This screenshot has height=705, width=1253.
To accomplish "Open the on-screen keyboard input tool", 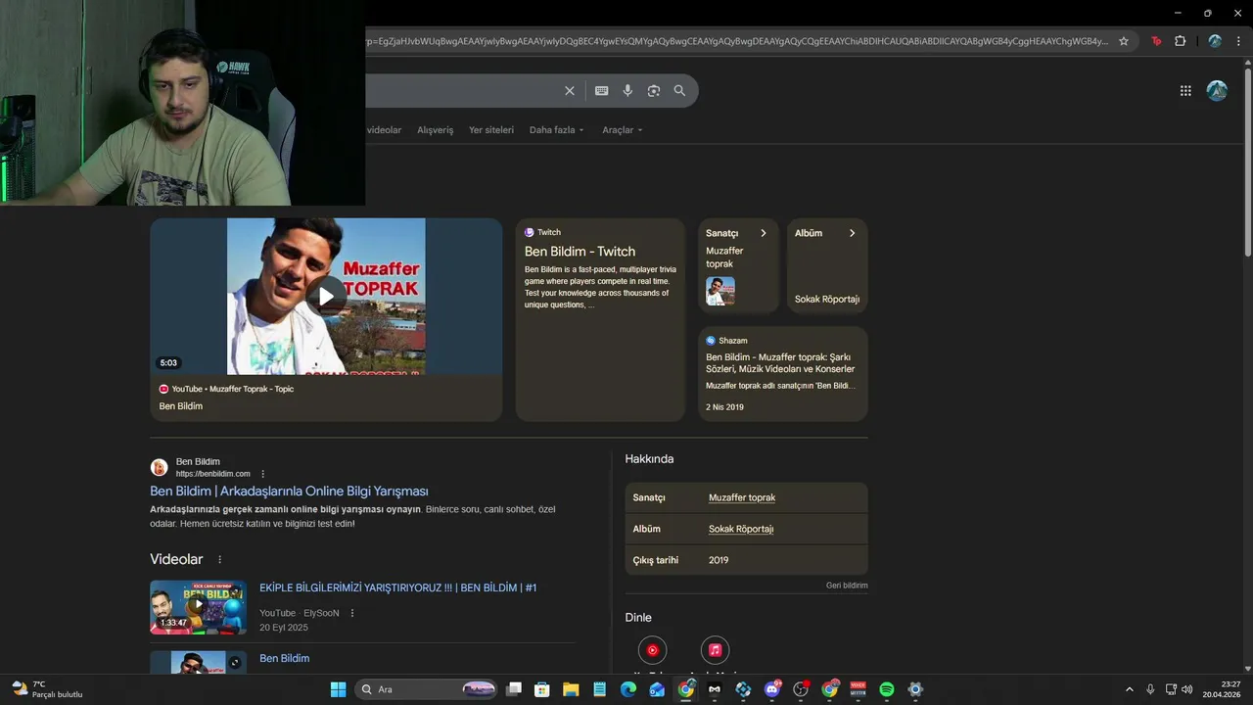I will [x=601, y=90].
